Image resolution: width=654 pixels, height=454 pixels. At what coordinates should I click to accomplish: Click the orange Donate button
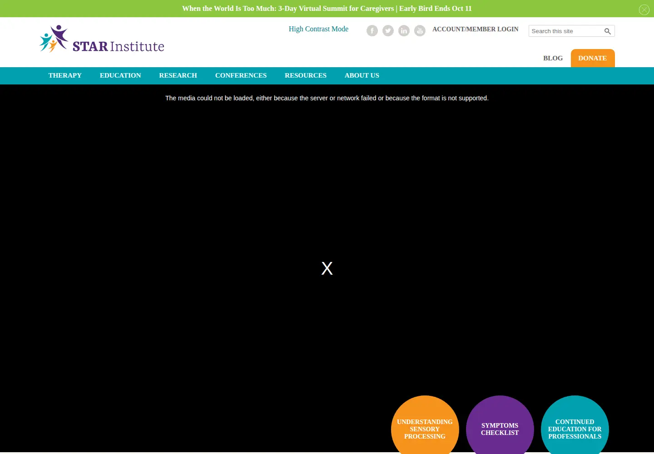pos(593,58)
